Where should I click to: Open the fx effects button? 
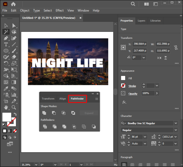point(124,102)
